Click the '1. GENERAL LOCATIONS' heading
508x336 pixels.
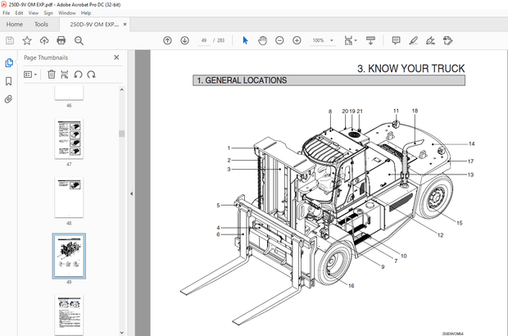pos(242,80)
